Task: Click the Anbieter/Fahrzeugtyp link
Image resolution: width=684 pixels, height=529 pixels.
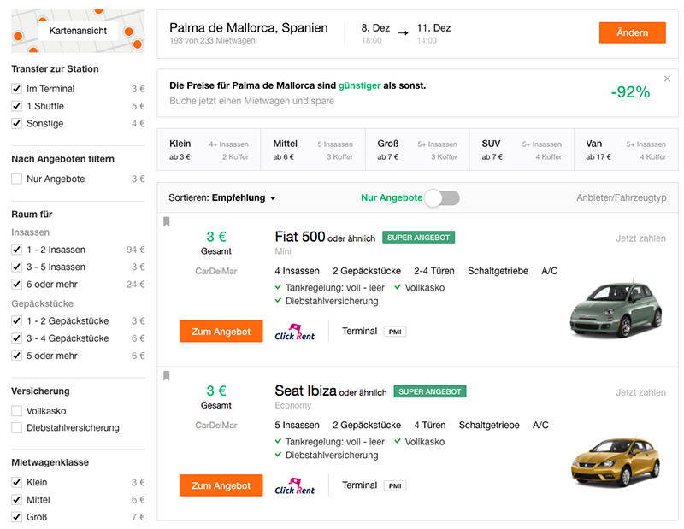Action: 622,198
